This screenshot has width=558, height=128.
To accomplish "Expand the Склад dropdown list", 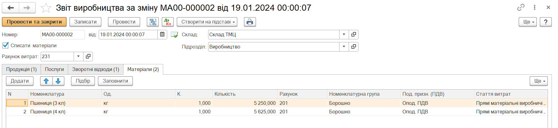I will tap(344, 34).
